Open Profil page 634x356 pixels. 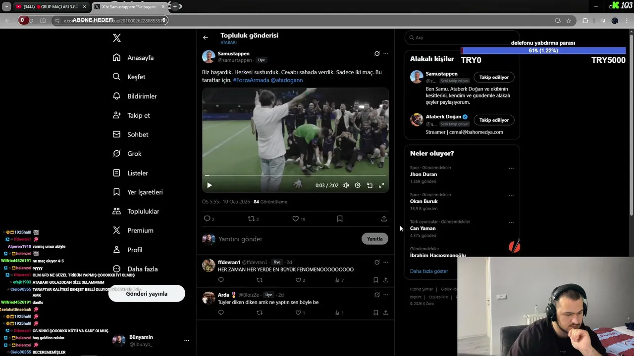(127, 250)
